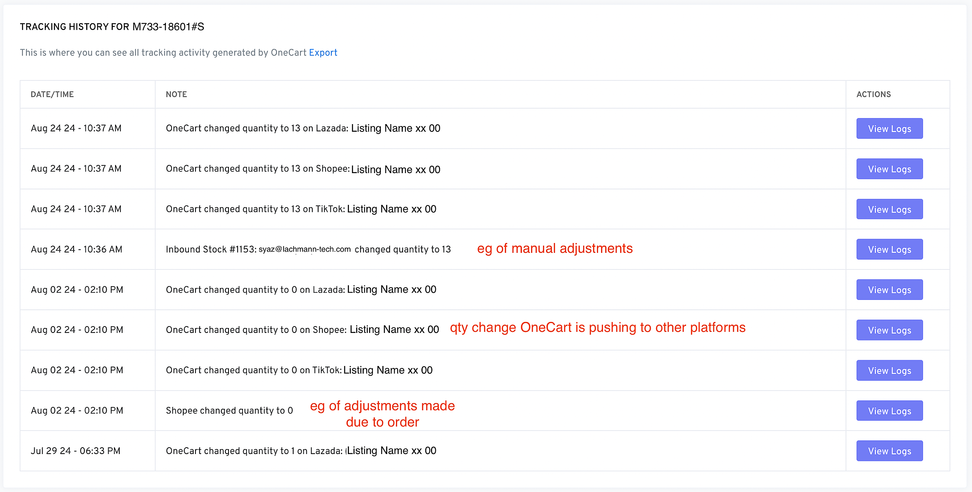Click the DATE/TIME column header
The image size is (972, 492).
tap(52, 95)
